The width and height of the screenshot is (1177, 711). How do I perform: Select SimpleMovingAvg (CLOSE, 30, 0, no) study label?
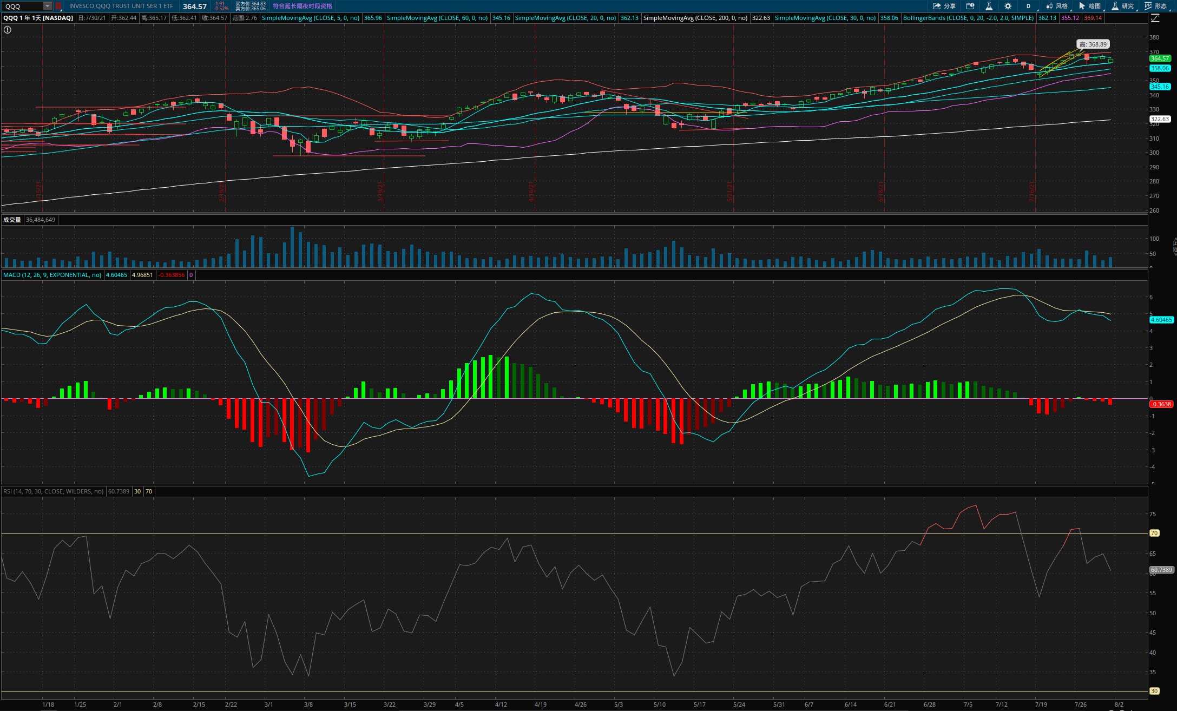825,18
